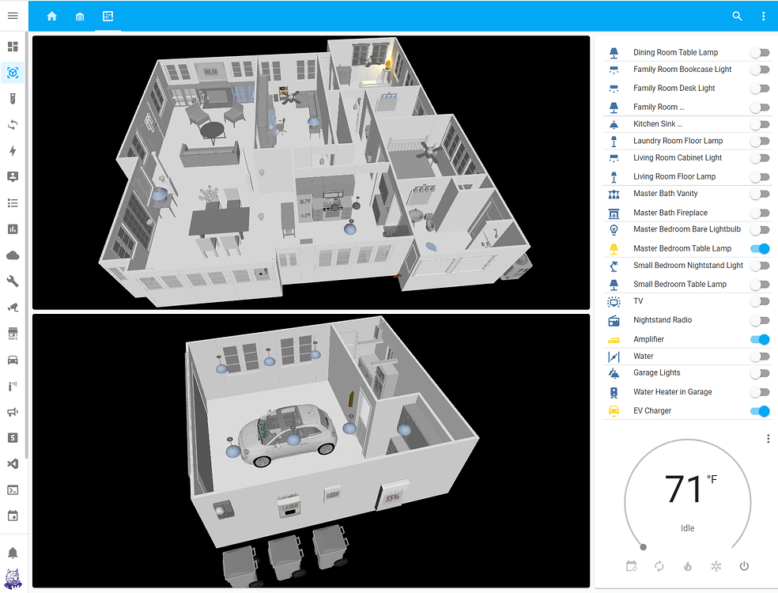This screenshot has width=778, height=593.
Task: Click the lightning energy icon in the sidebar
Action: click(13, 150)
